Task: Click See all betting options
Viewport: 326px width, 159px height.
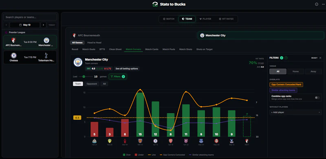Action: pyautogui.click(x=127, y=68)
